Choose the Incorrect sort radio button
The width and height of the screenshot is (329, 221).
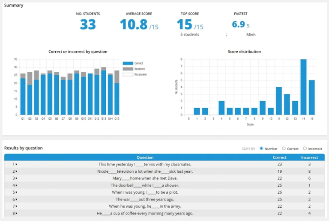click(305, 149)
